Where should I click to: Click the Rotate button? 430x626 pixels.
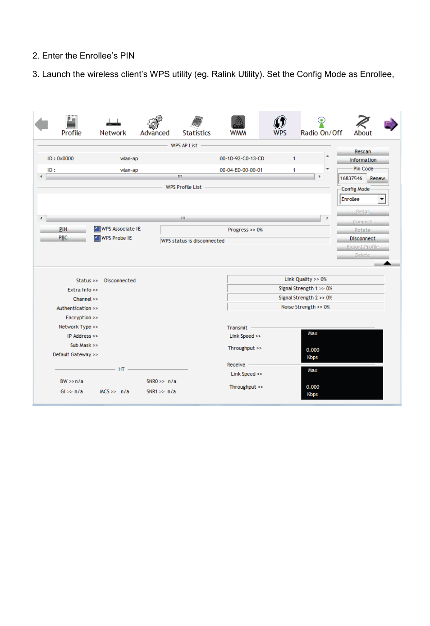362,230
